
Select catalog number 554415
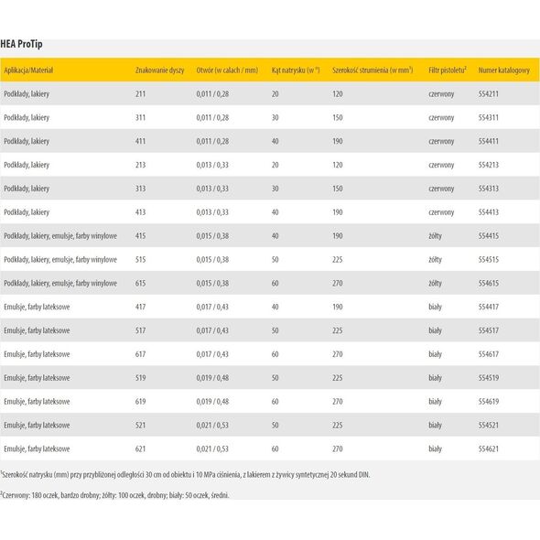pos(489,236)
